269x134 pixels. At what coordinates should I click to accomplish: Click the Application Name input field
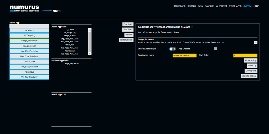[184, 55]
